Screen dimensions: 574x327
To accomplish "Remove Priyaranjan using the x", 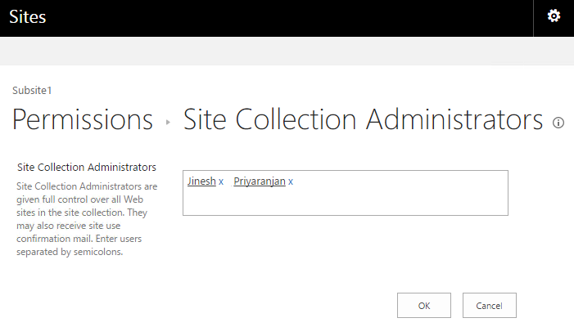I will (291, 181).
